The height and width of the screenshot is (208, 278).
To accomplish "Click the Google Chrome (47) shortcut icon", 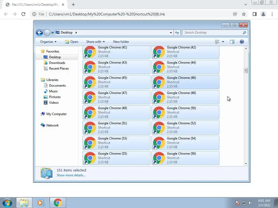I will click(90, 97).
